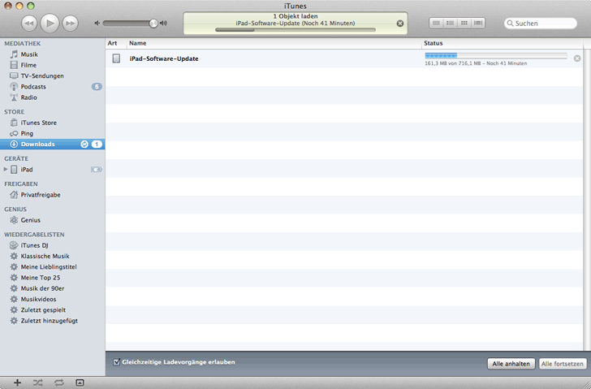The width and height of the screenshot is (591, 389).
Task: Open the iTunes DJ playlist
Action: (x=34, y=245)
